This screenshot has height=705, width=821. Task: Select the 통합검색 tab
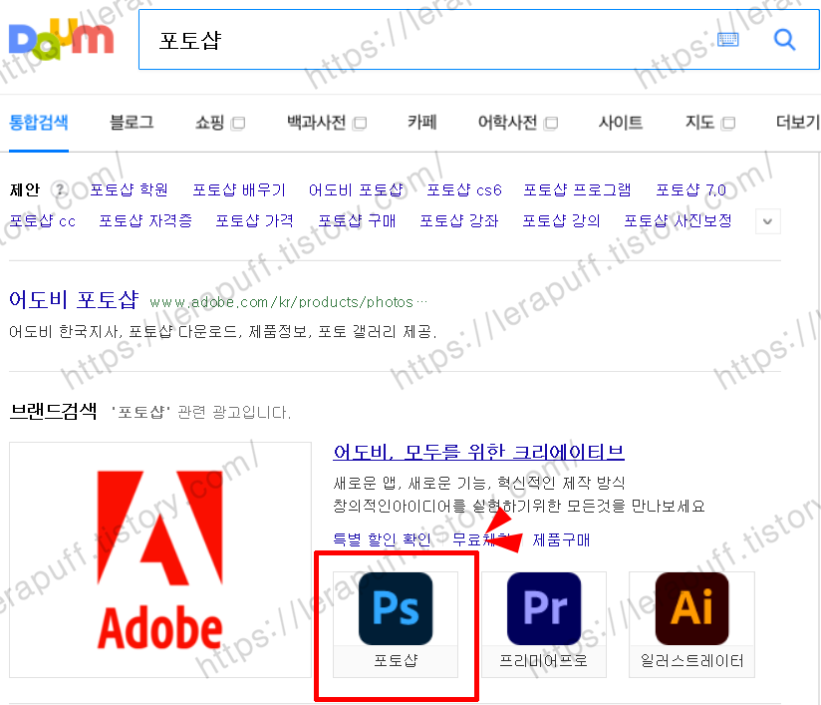(x=39, y=122)
